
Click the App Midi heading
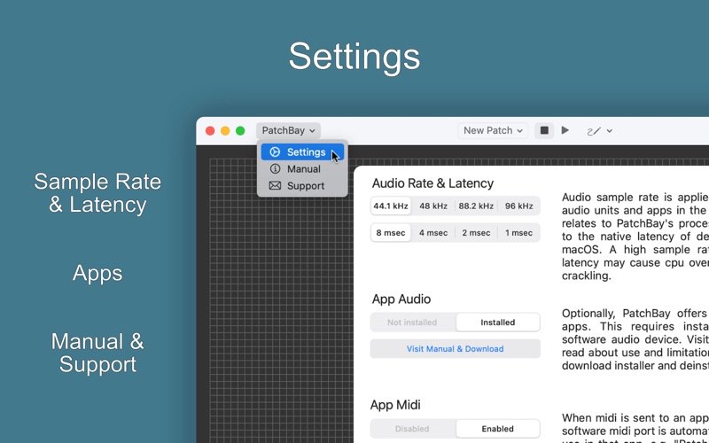coord(395,405)
